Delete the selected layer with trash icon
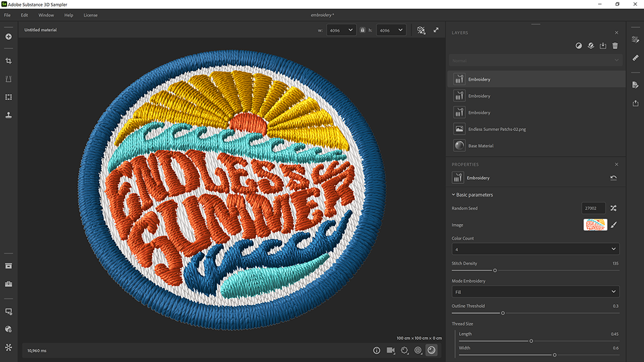This screenshot has height=362, width=644. pos(615,46)
